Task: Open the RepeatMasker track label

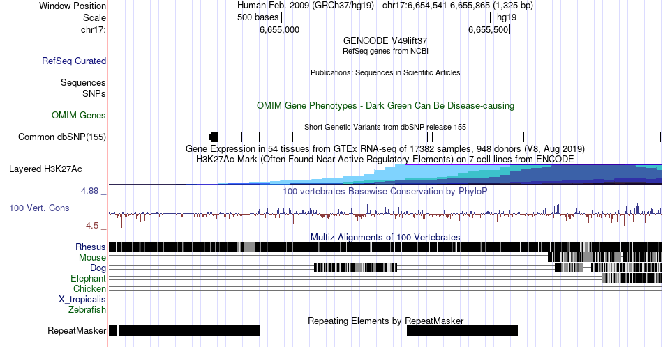Action: [x=77, y=330]
